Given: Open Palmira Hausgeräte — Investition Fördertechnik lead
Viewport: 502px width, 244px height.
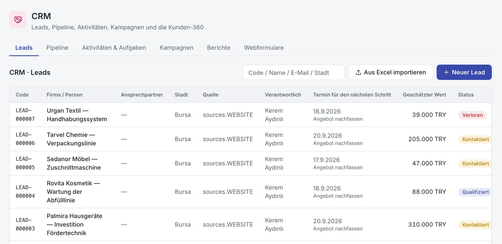Looking at the screenshot, I should [x=75, y=224].
